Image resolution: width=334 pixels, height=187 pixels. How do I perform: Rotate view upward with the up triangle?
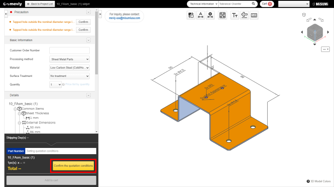pos(315,20)
